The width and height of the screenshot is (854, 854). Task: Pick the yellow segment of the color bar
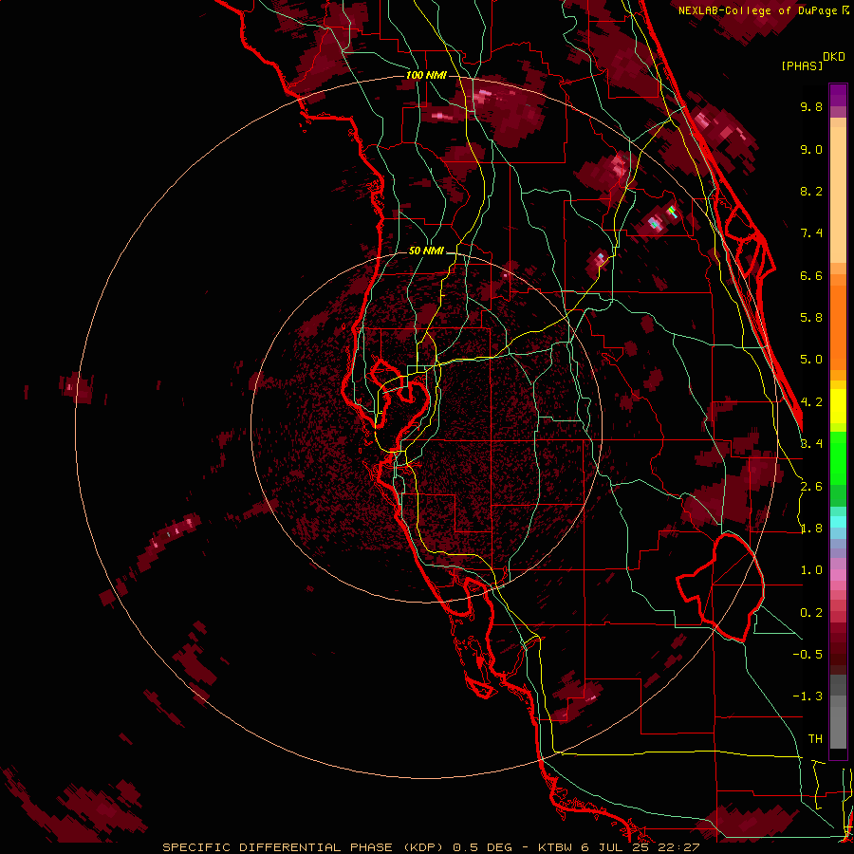click(x=838, y=406)
